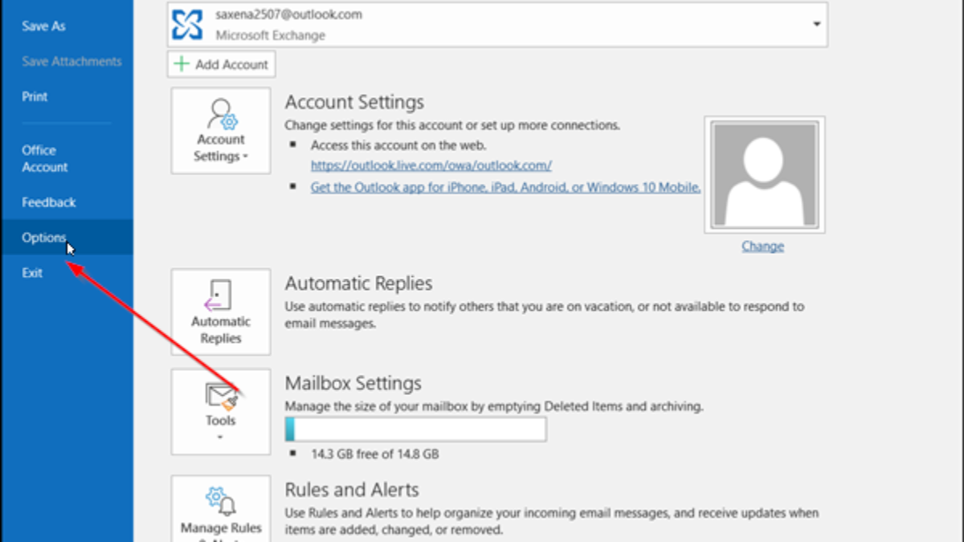
Task: Open Get the Outlook app link
Action: 506,187
